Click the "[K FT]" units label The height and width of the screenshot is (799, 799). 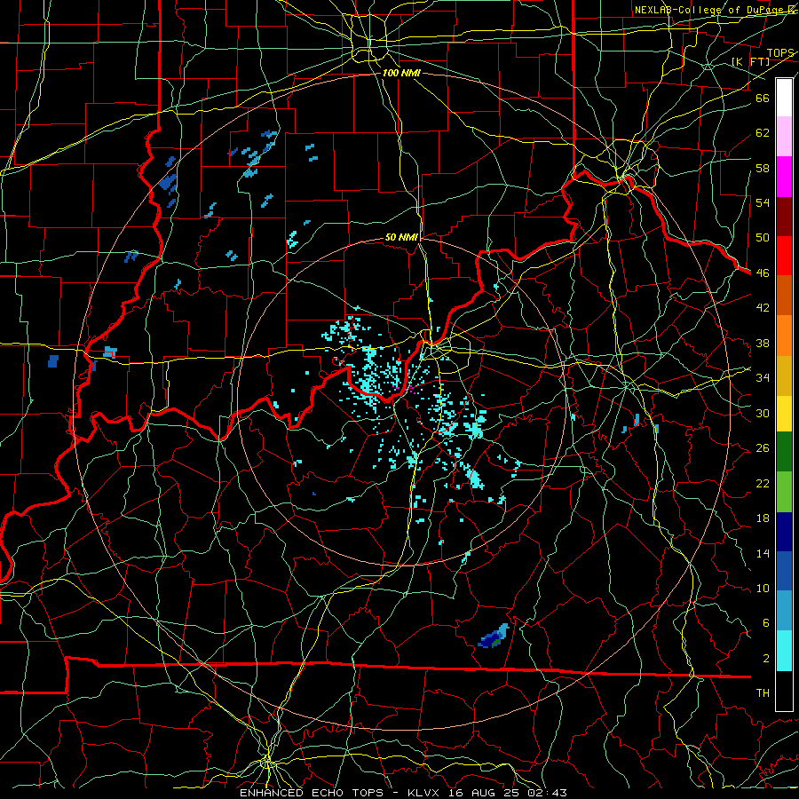pos(750,61)
